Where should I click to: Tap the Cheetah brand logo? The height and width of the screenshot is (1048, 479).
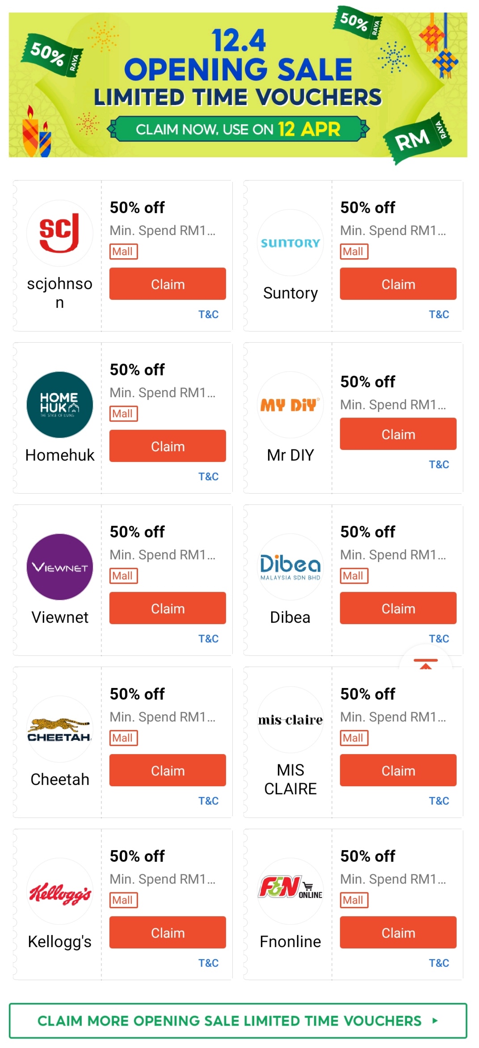[59, 729]
